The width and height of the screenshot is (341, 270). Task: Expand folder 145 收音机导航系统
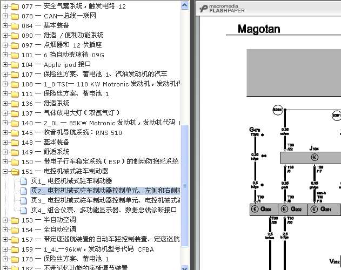(x=5, y=133)
